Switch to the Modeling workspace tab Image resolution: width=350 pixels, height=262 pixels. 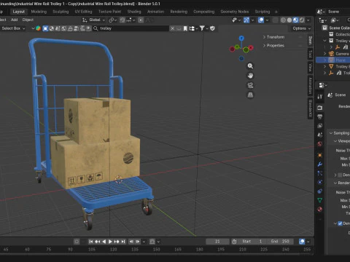[x=39, y=12]
